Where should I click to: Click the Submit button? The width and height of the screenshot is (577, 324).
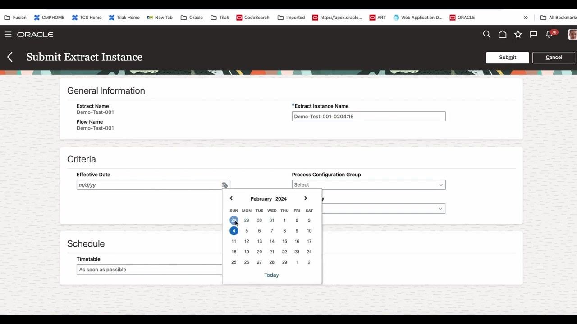coord(508,57)
